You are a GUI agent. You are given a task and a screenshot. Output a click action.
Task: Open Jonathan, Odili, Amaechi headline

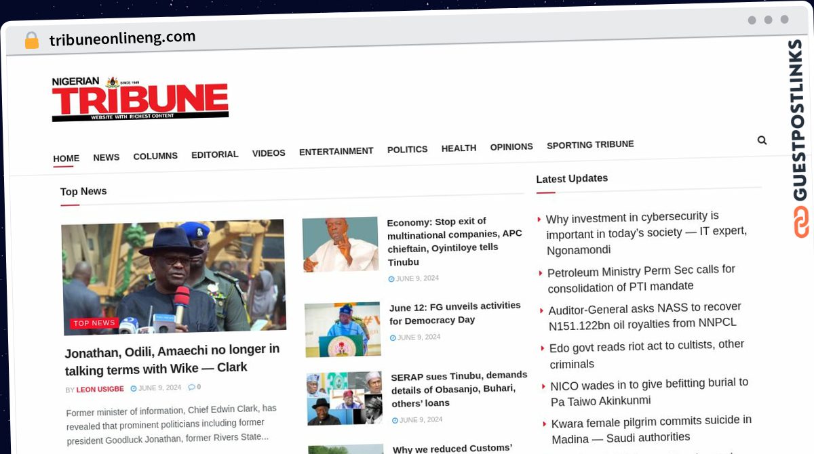coord(172,359)
